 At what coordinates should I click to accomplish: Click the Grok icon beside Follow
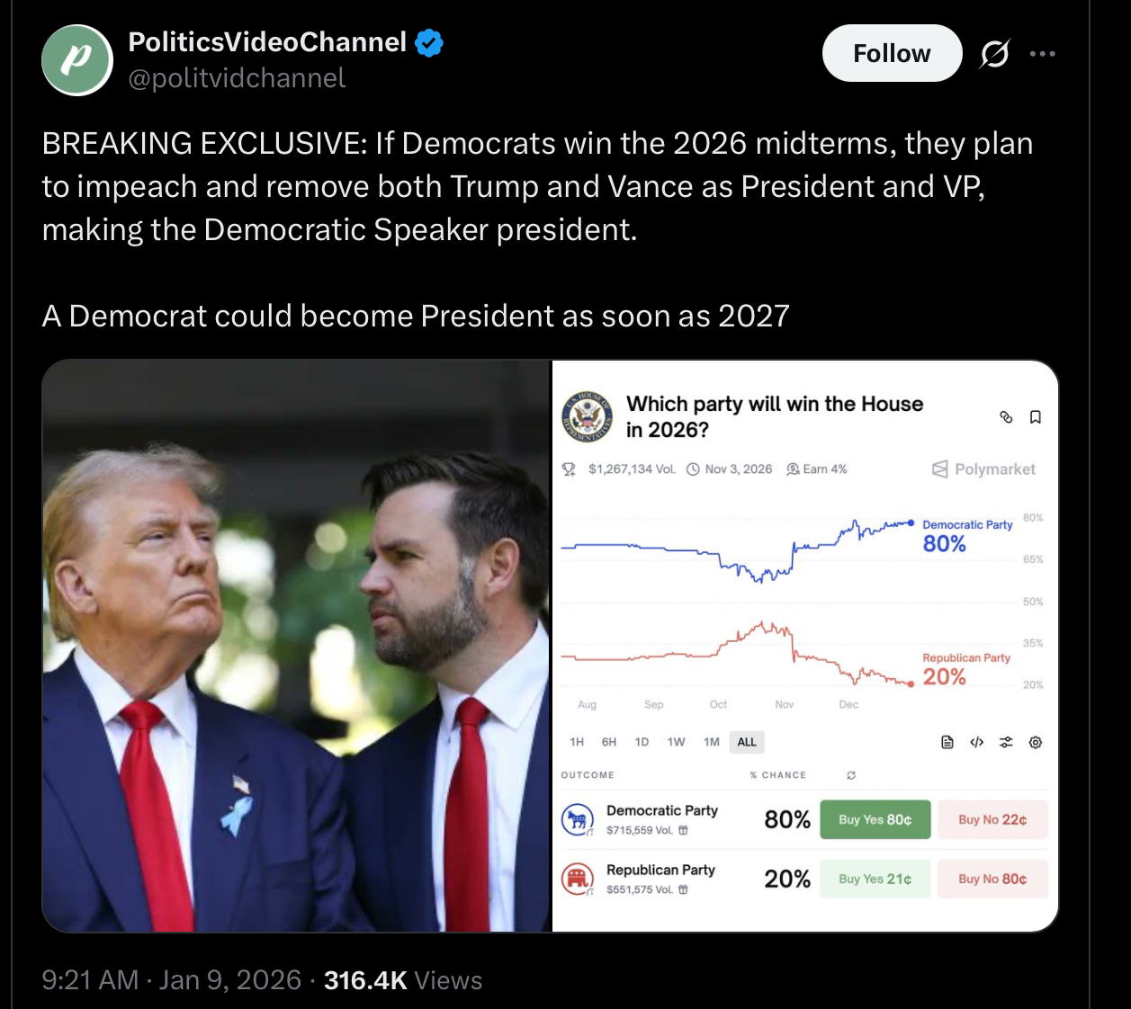(994, 54)
